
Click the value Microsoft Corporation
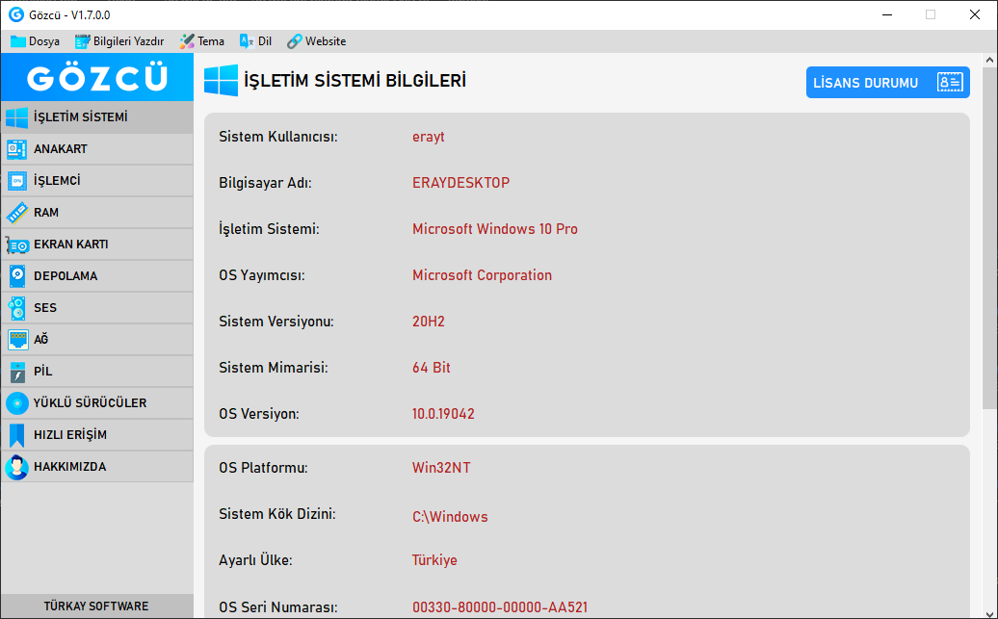(482, 275)
